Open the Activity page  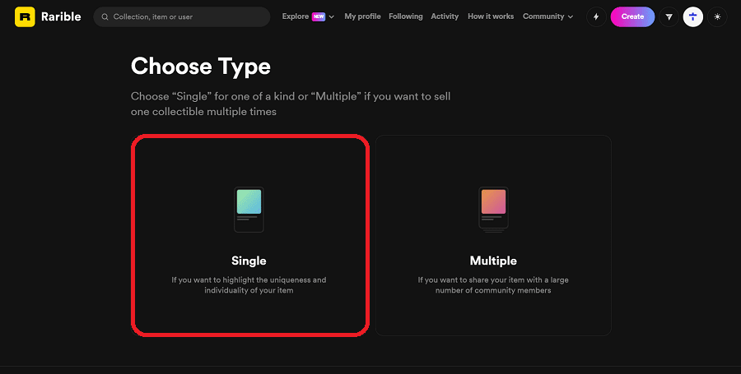click(x=445, y=16)
